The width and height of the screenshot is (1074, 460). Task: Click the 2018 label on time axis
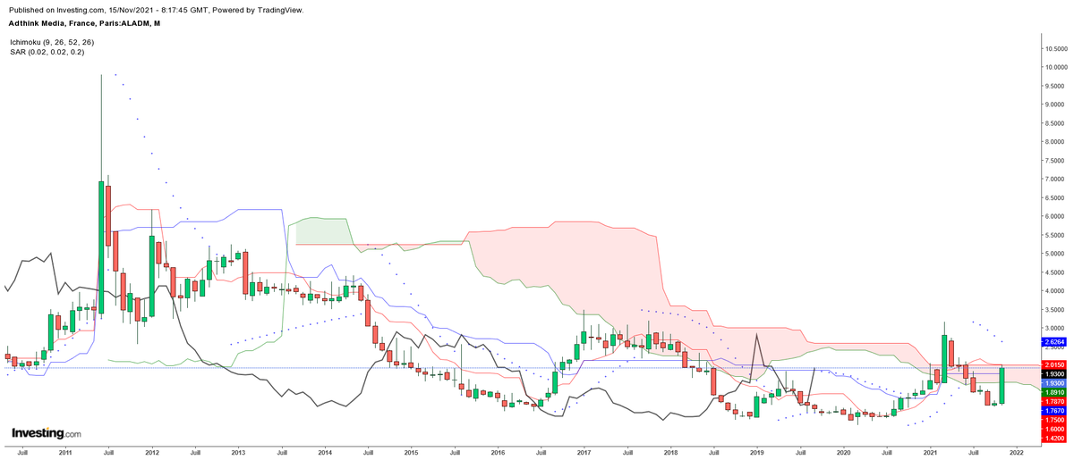[x=670, y=454]
